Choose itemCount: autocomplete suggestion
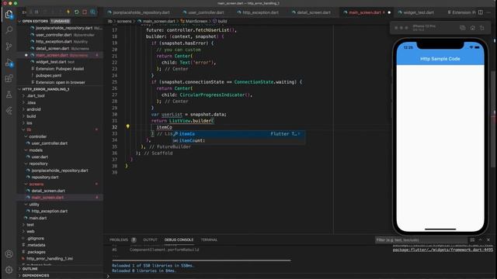The width and height of the screenshot is (497, 279). click(238, 140)
